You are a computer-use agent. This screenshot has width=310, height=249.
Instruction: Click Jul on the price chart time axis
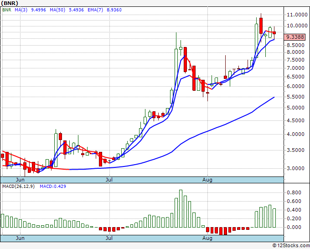109,180
